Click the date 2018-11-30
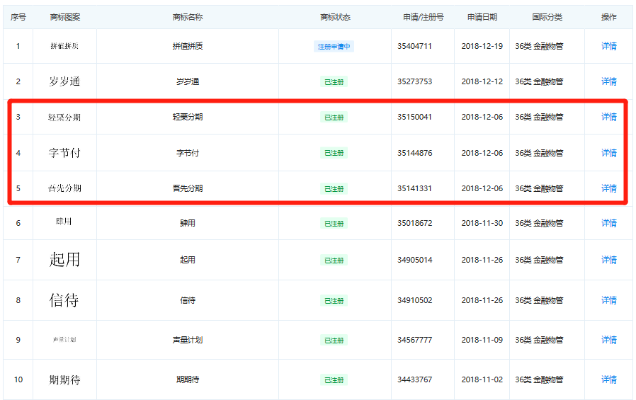 point(482,223)
